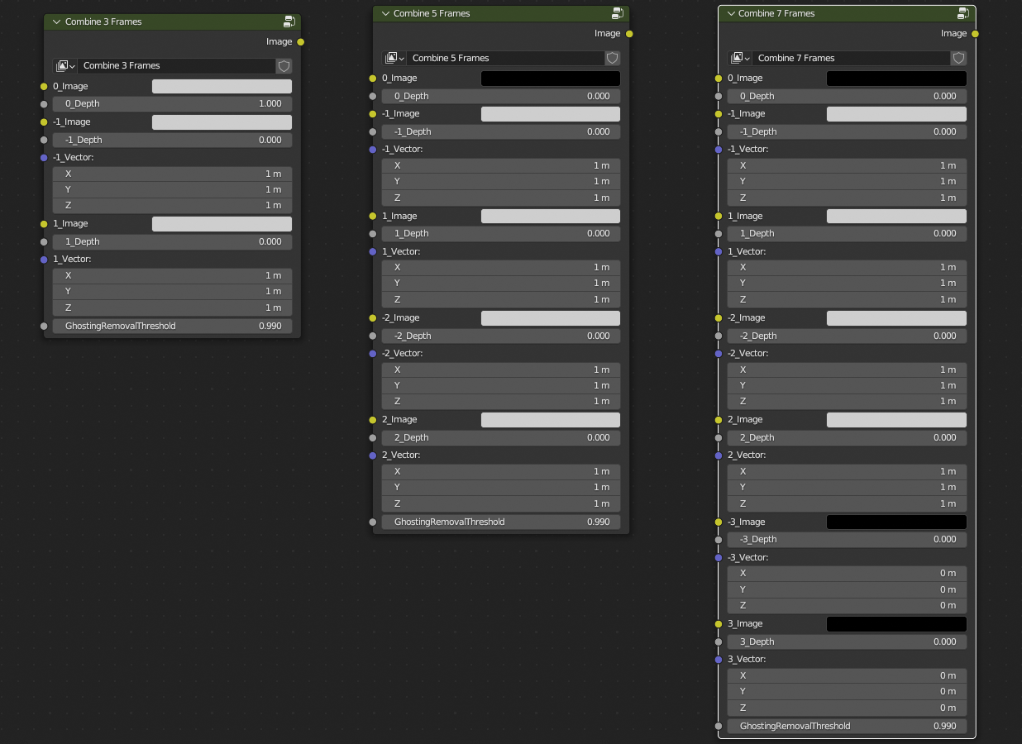The height and width of the screenshot is (744, 1022).
Task: Enable the fake user shield on Combine 3 Frames
Action: click(284, 66)
